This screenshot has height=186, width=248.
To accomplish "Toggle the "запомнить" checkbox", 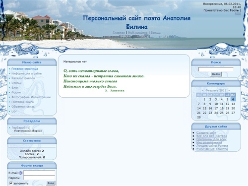I will pyautogui.click(x=11, y=183).
